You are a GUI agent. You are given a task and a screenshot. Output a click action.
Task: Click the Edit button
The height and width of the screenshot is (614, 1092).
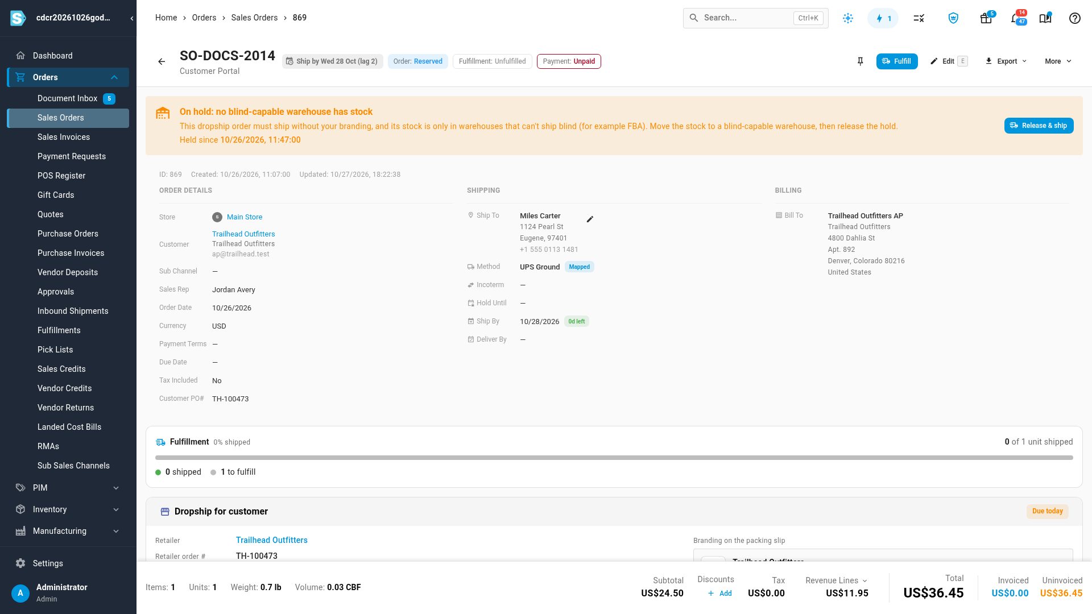pyautogui.click(x=948, y=61)
